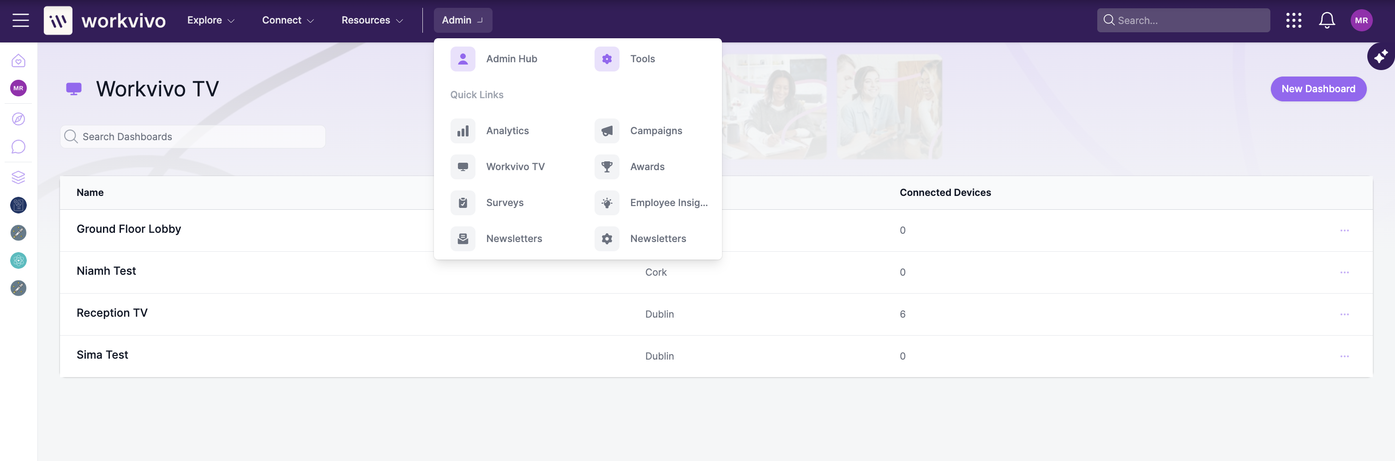Click Dublin in the Sima Test row

[x=659, y=356]
